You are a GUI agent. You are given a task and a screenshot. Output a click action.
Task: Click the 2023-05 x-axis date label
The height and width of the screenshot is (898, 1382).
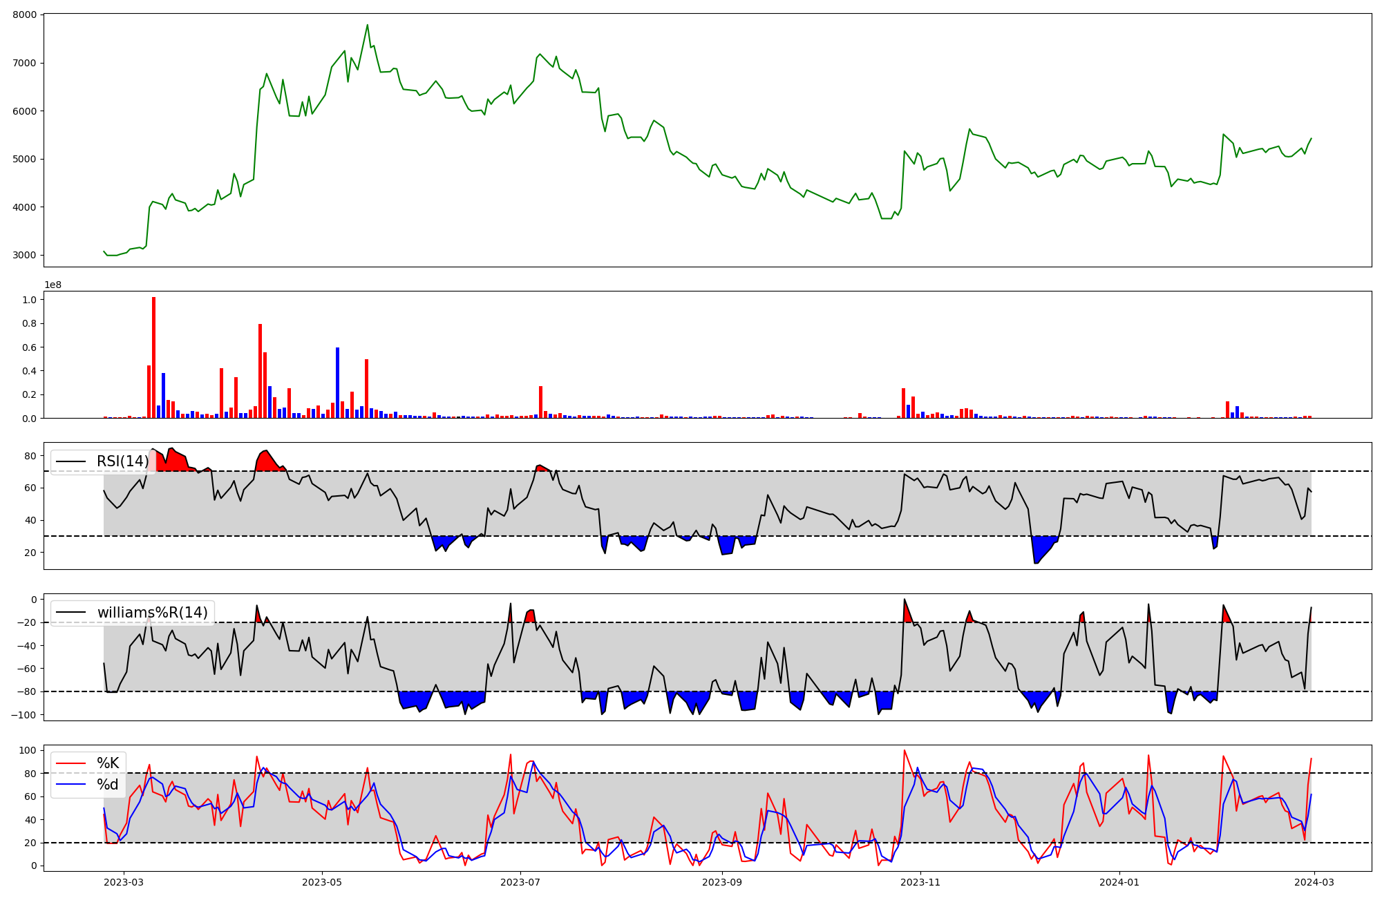point(322,882)
